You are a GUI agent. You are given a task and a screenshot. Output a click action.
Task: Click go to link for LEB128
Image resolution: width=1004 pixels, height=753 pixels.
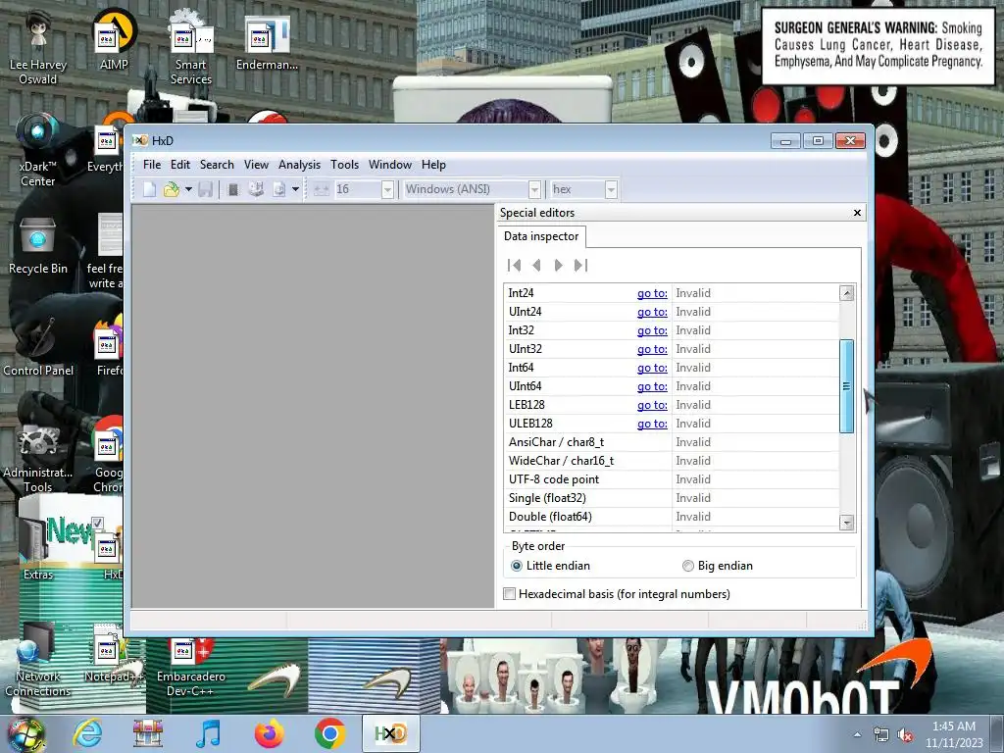(x=652, y=405)
